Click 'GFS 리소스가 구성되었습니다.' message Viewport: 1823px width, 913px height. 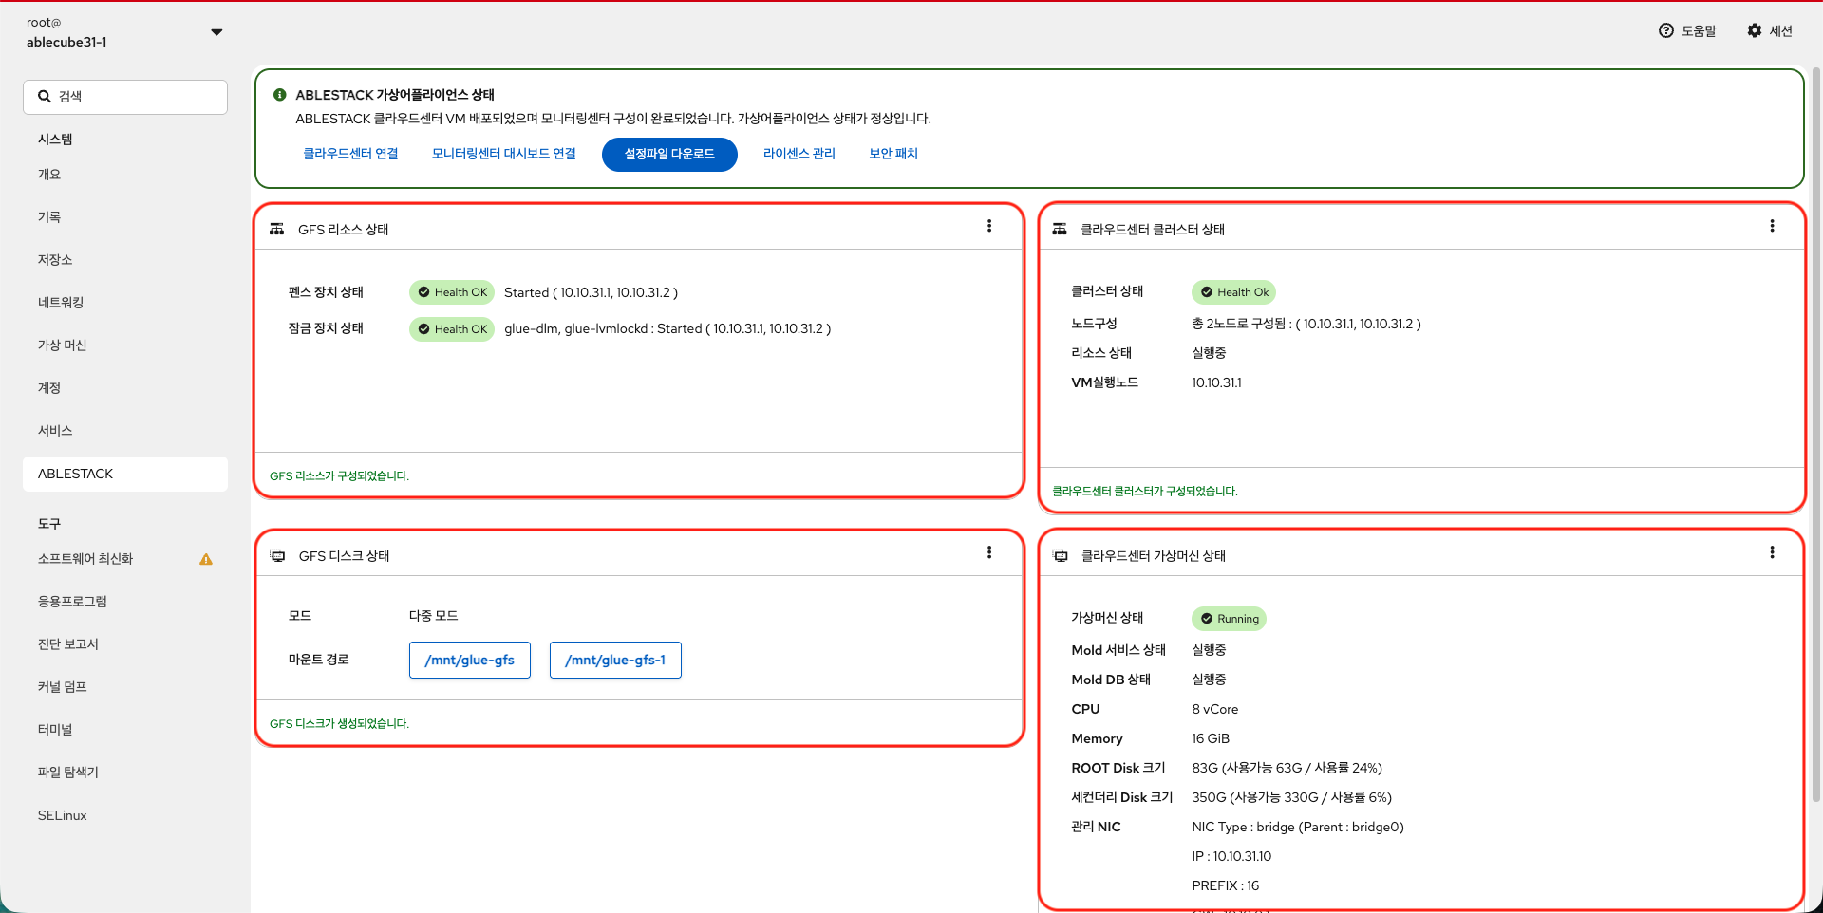(339, 476)
